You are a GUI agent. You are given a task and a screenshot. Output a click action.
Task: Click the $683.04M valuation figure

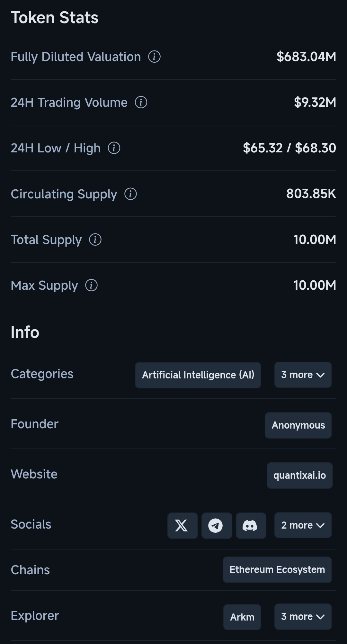click(x=306, y=57)
